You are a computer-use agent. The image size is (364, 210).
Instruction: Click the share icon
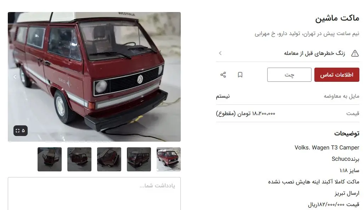[223, 75]
